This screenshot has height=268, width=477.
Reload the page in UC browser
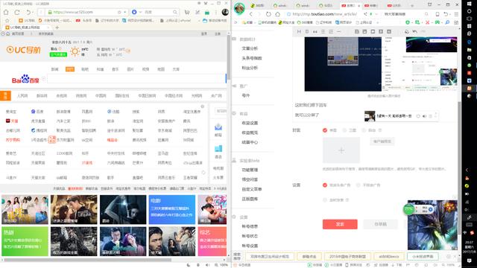coord(17,12)
